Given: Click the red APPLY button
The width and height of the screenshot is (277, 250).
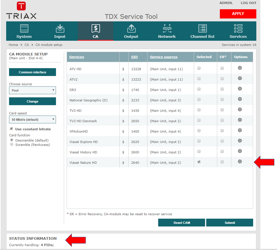Looking at the screenshot, I should pos(238,14).
